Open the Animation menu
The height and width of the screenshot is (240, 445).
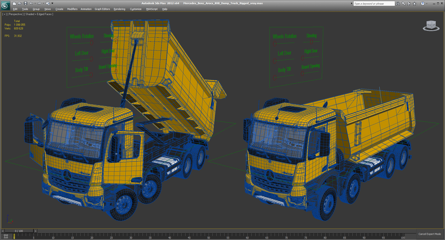86,9
